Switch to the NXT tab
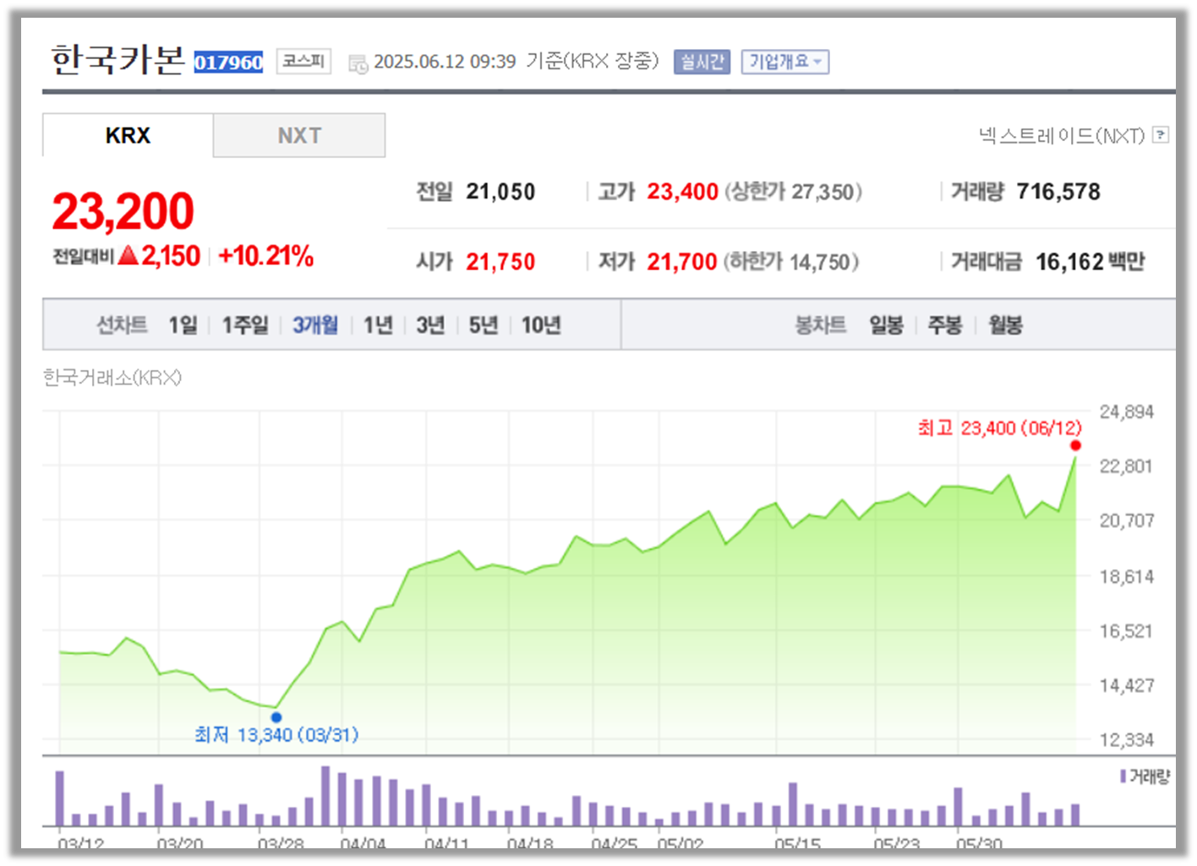The width and height of the screenshot is (1197, 866). 299,135
